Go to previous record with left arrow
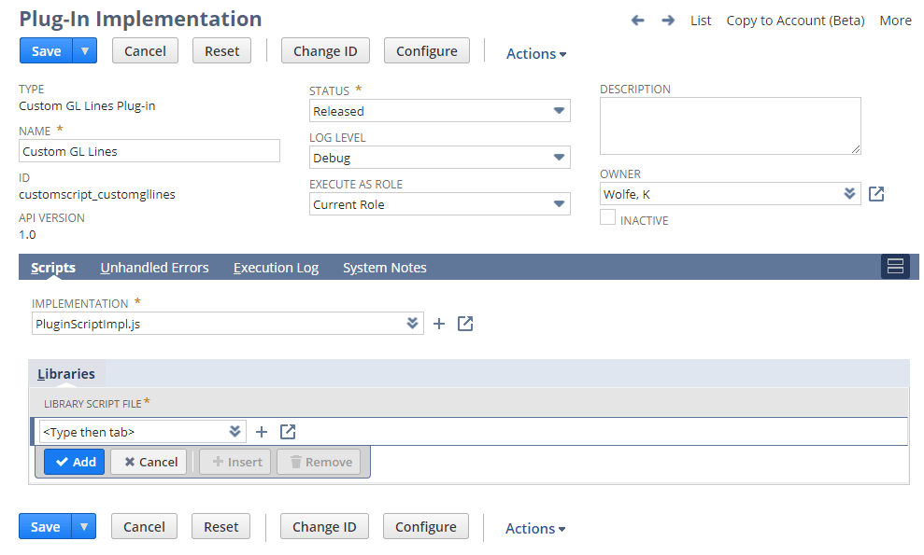Viewport: 924px width, 555px height. (637, 21)
